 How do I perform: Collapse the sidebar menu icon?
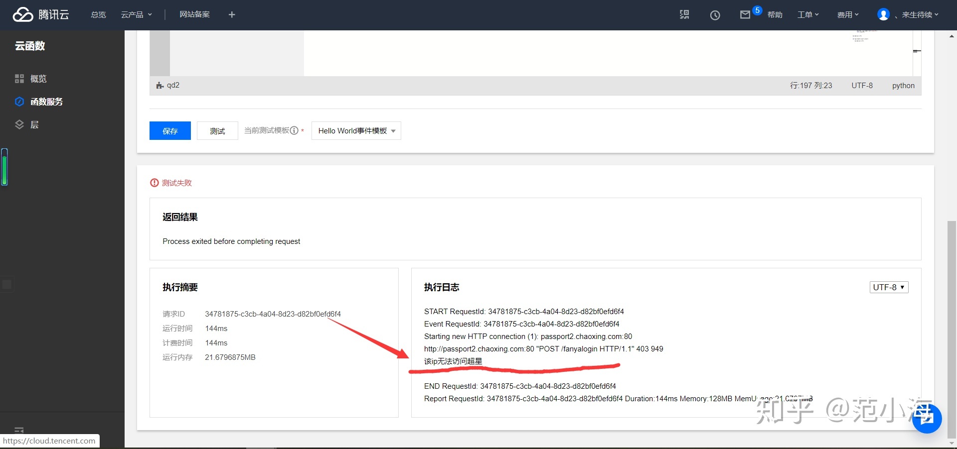pyautogui.click(x=19, y=430)
